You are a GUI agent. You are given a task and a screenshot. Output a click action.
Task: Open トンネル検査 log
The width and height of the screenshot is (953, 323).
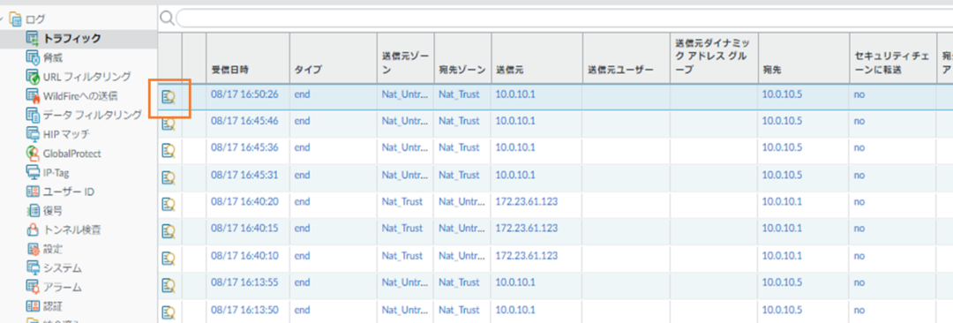click(71, 230)
